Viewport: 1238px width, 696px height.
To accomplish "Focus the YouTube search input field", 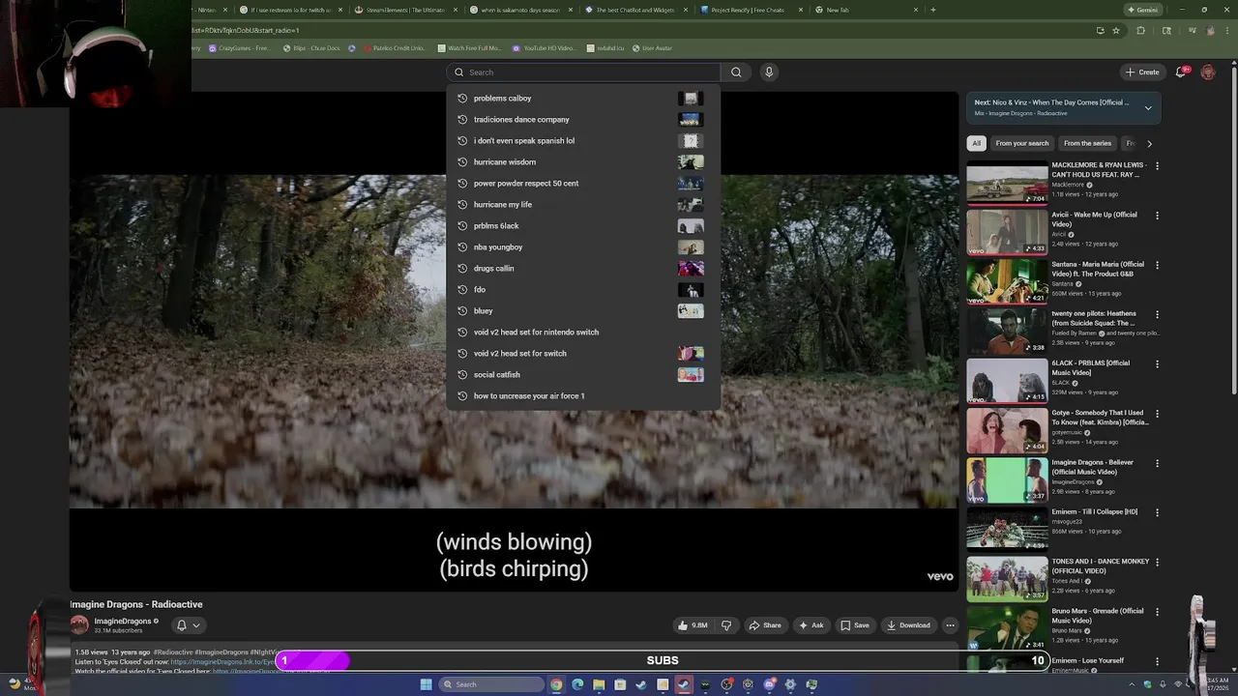I will [584, 72].
